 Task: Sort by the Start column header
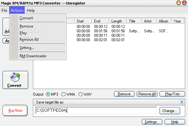tap(83, 21)
